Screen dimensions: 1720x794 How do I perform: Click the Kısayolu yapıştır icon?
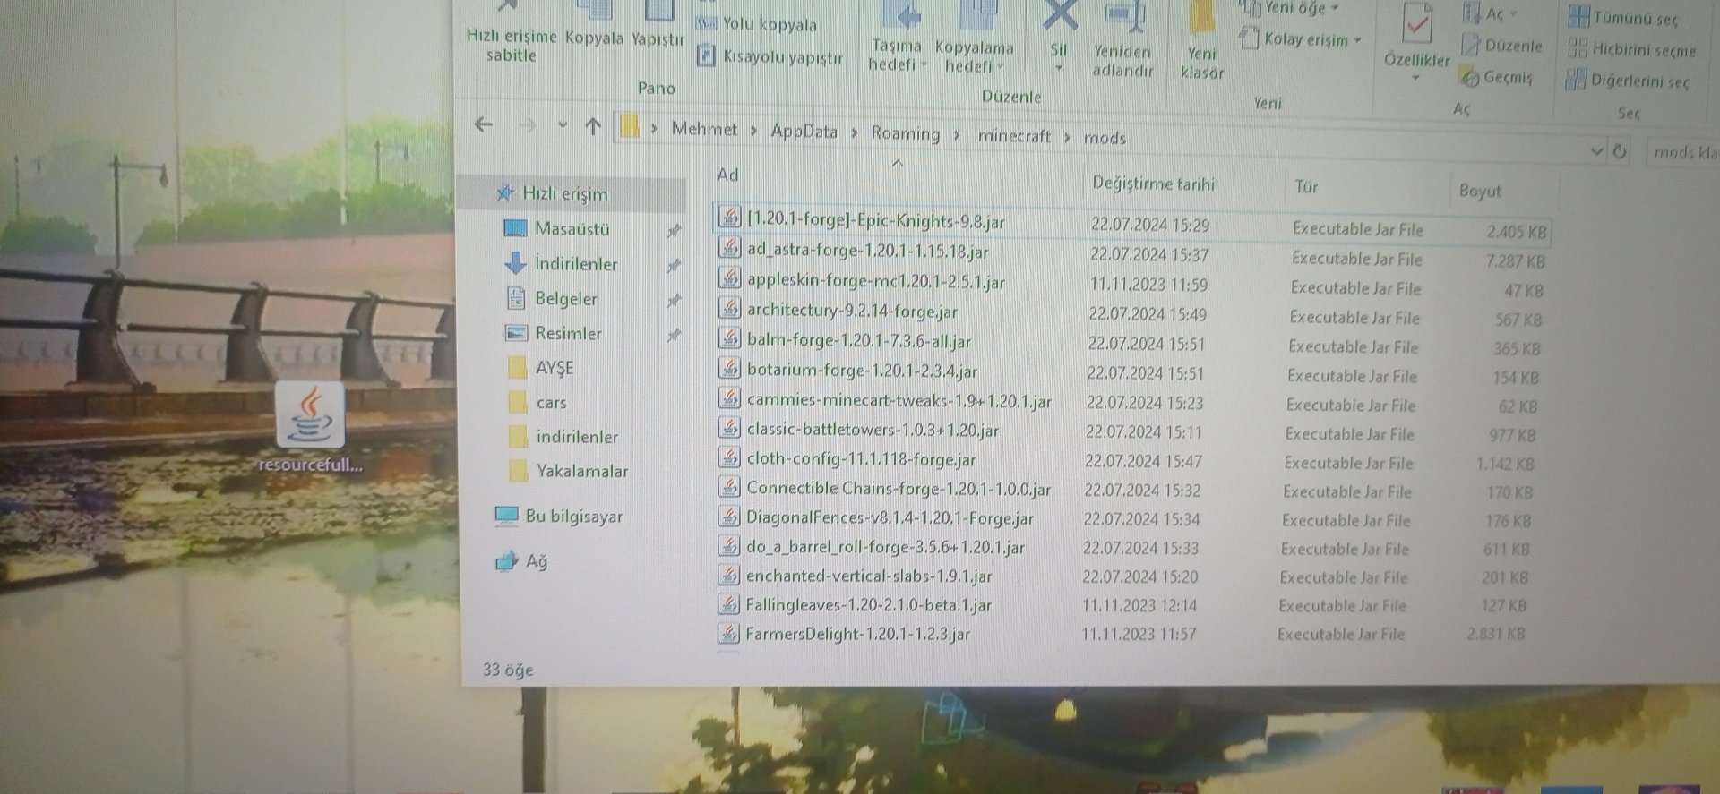pyautogui.click(x=706, y=55)
